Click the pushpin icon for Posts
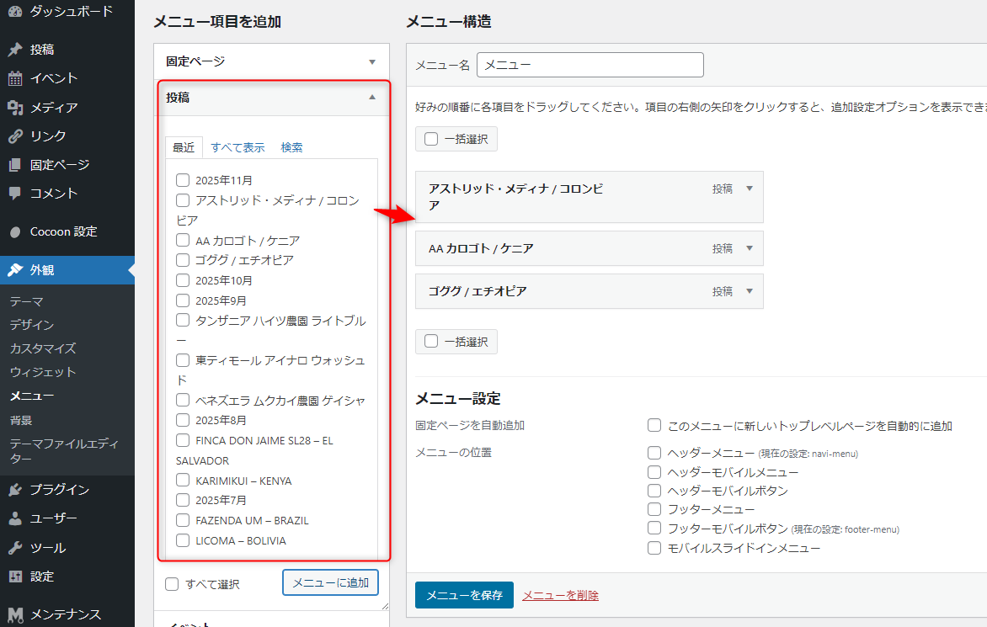The image size is (987, 627). [x=15, y=50]
